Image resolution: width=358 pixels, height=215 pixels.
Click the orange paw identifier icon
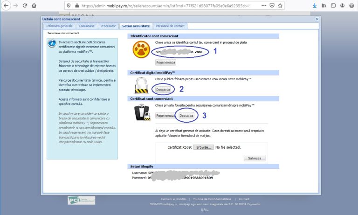tap(141, 49)
